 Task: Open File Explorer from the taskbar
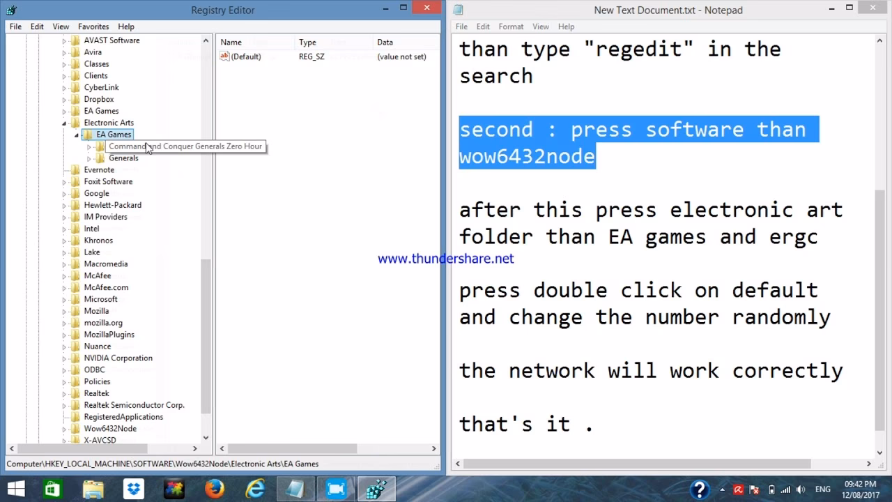[93, 489]
